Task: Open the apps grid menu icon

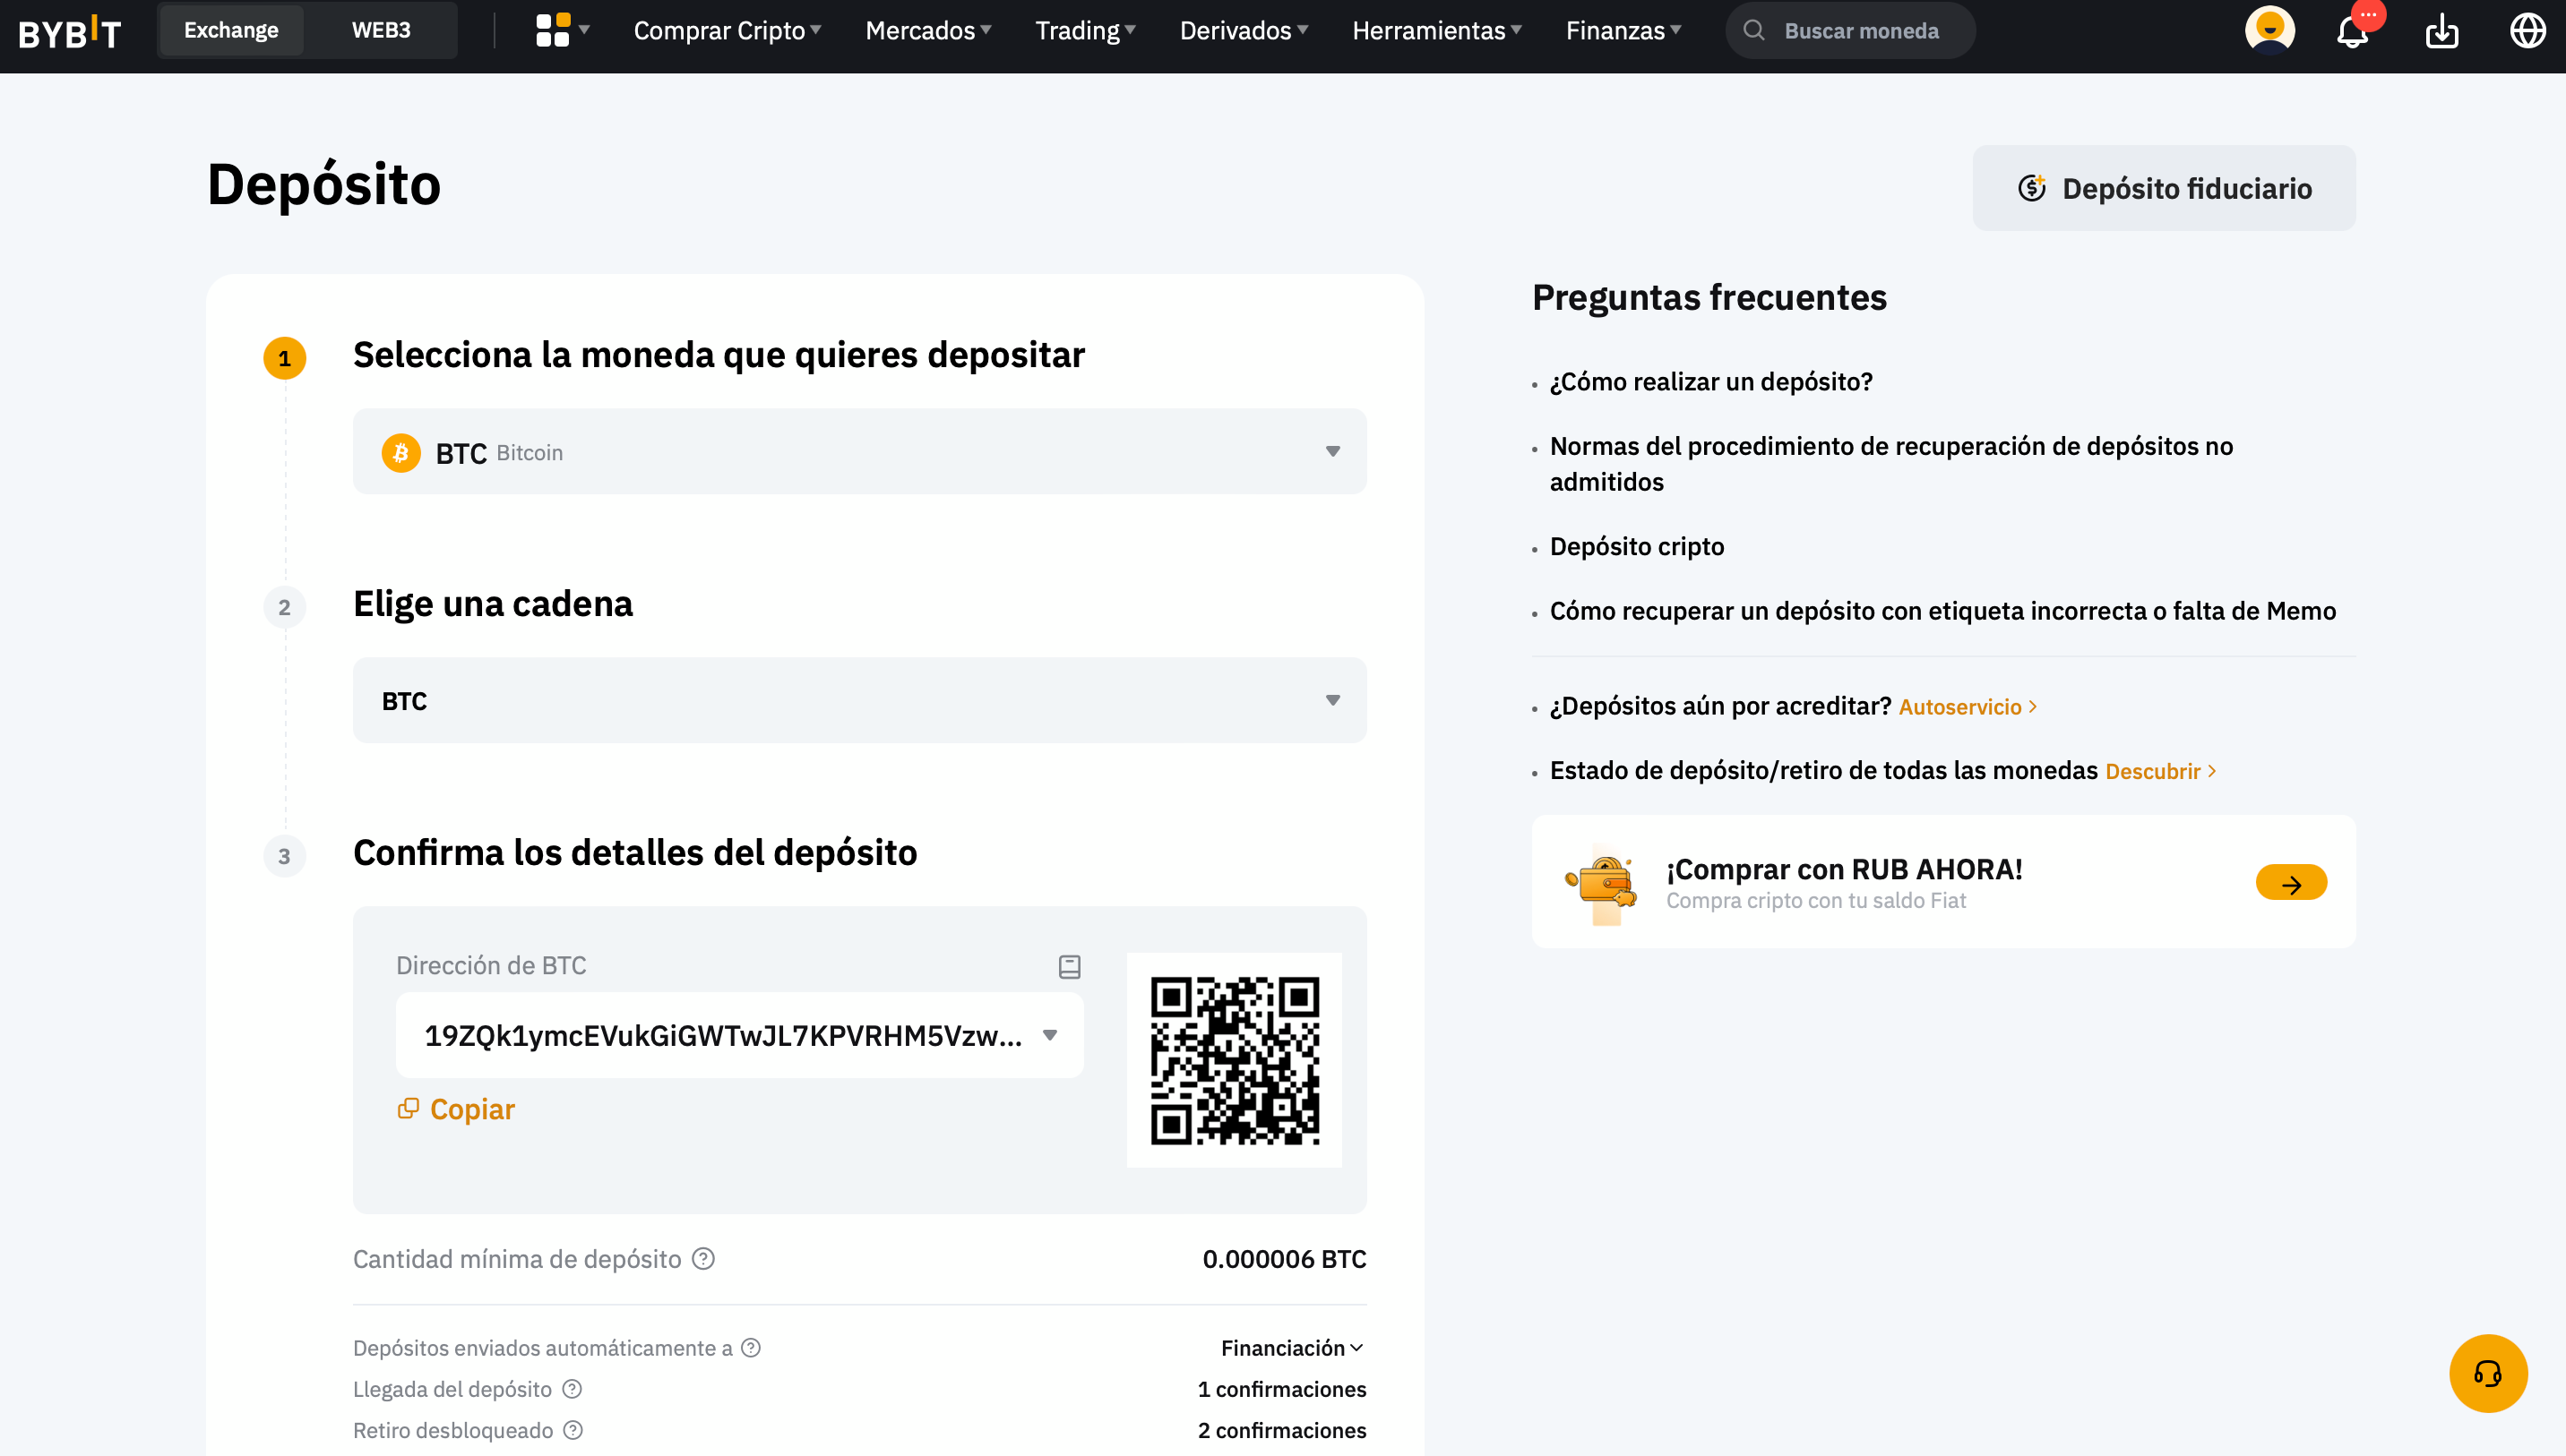Action: [x=552, y=30]
